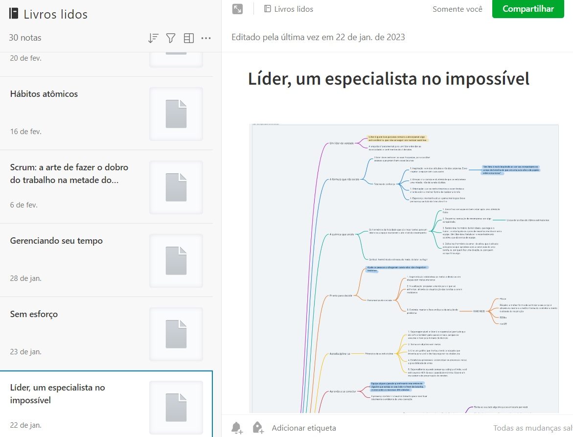Click the note title Líder, um especialista no impossível
Screen dimensions: 573x437
[389, 78]
